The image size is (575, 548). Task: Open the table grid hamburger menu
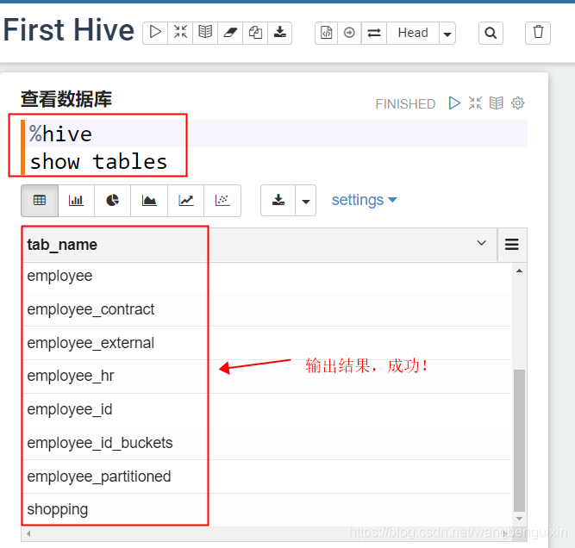pos(512,244)
